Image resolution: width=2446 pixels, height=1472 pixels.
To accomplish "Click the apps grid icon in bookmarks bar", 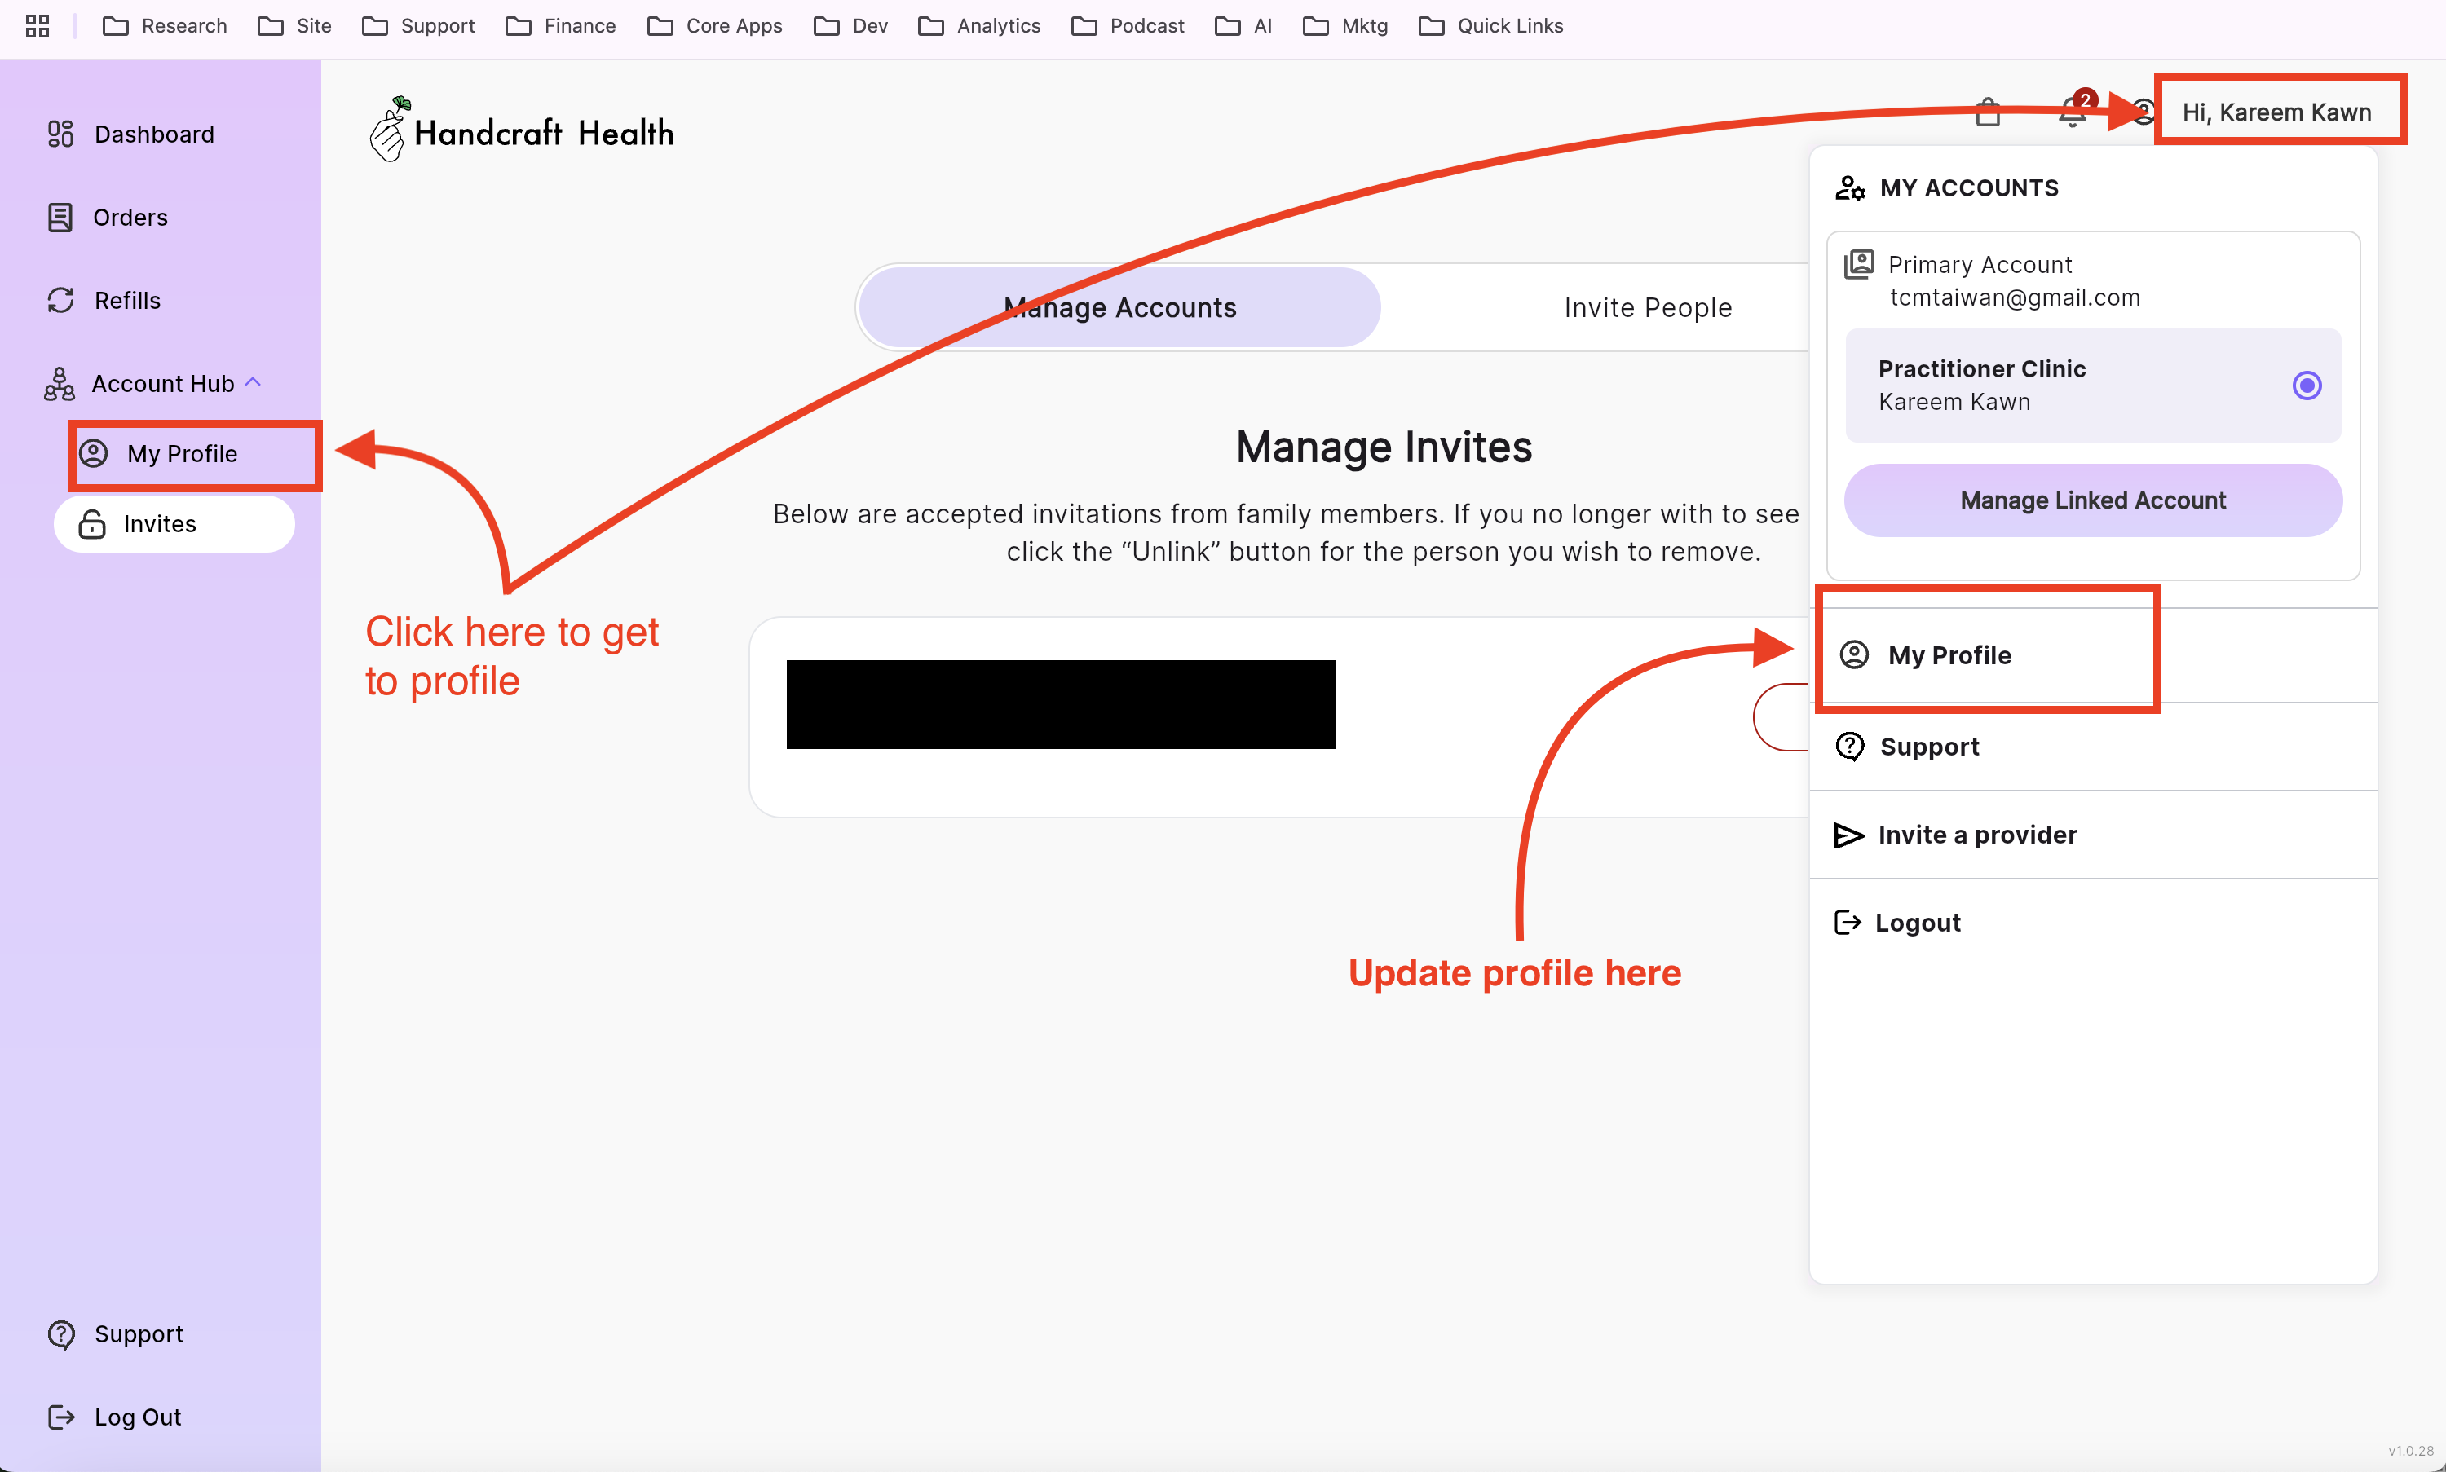I will click(x=38, y=26).
